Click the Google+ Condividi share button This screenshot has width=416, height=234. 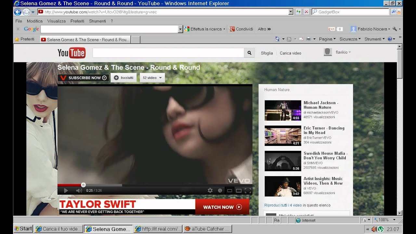241,29
